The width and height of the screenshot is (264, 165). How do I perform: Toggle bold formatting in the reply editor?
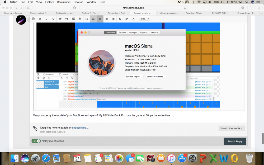40,19
